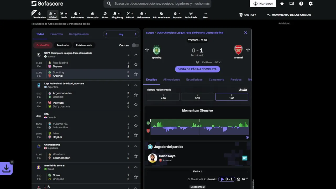Toggle the Cuotas odds switch
Viewport: 336px width, 189px height.
pyautogui.click(x=135, y=45)
